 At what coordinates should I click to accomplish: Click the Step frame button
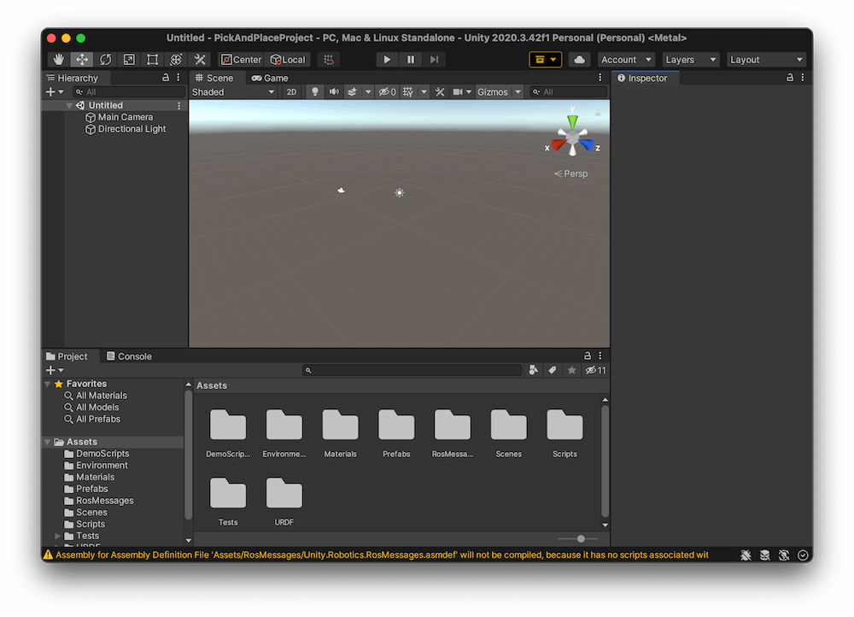[434, 60]
